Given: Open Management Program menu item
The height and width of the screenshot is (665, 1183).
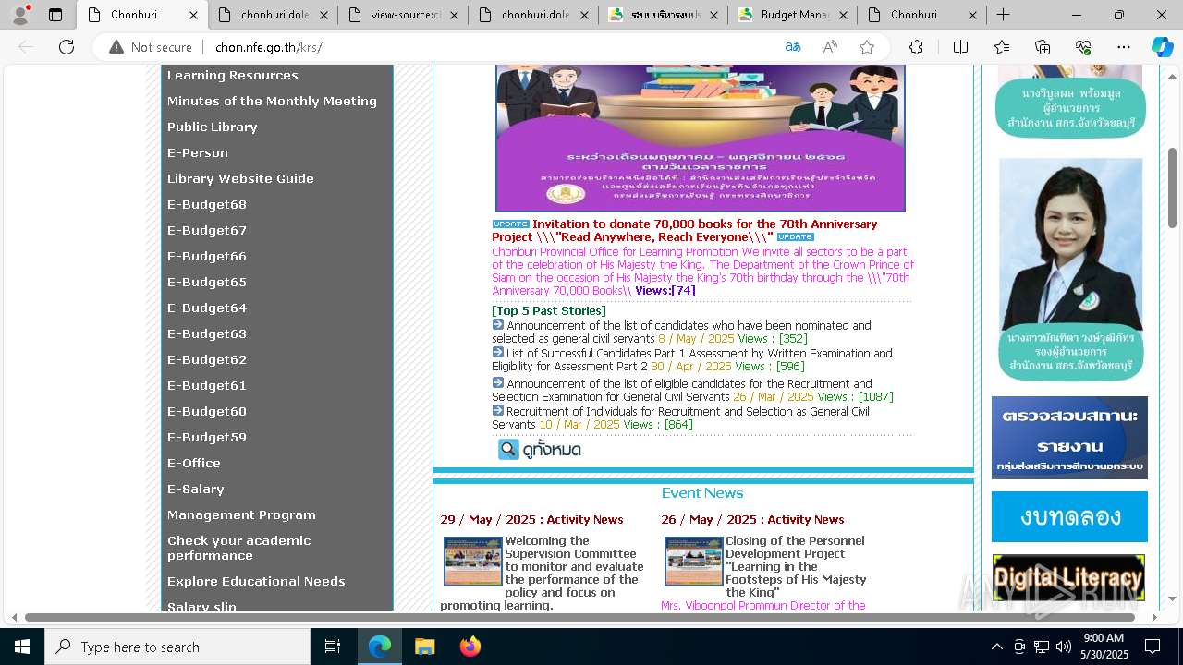Looking at the screenshot, I should 241,515.
